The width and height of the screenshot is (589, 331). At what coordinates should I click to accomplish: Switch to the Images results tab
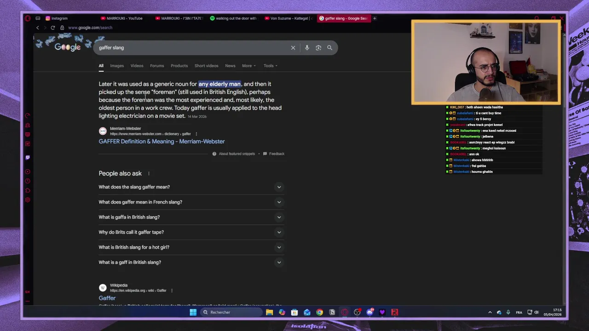(117, 66)
